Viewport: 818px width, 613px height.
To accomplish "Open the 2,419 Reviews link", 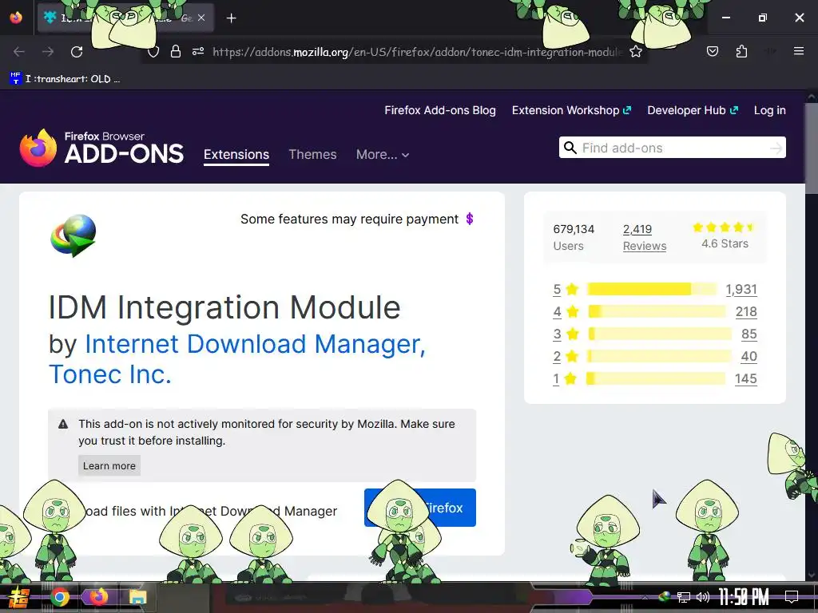I will (645, 237).
